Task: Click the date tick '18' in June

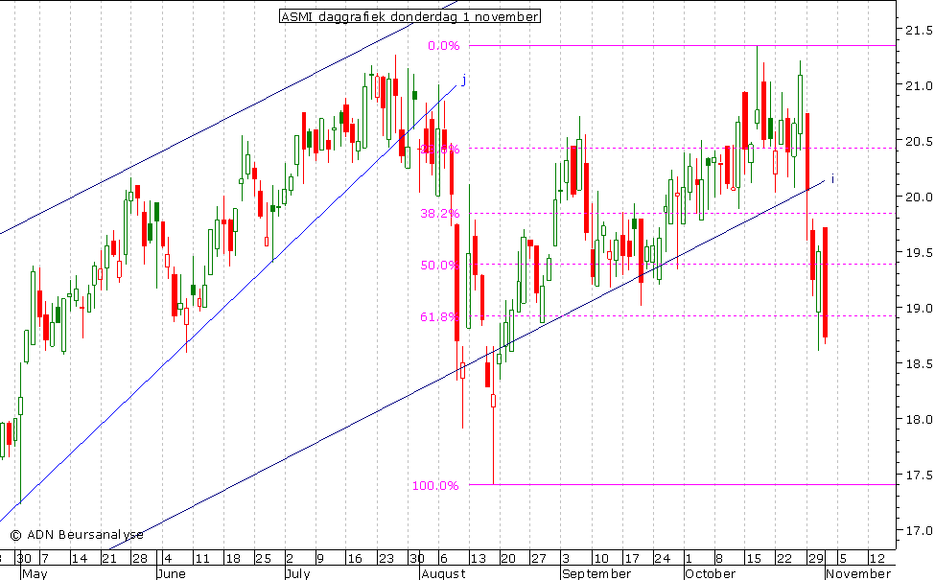Action: [233, 559]
